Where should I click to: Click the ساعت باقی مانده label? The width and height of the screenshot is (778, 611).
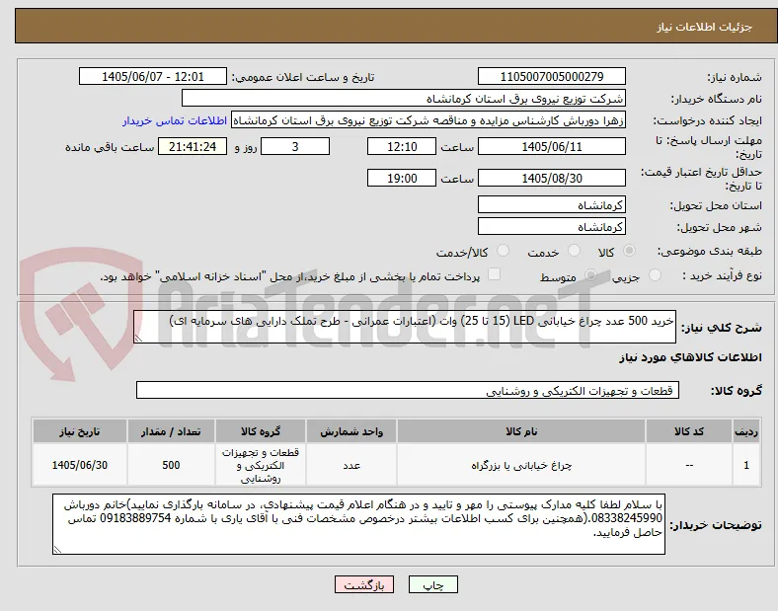110,147
